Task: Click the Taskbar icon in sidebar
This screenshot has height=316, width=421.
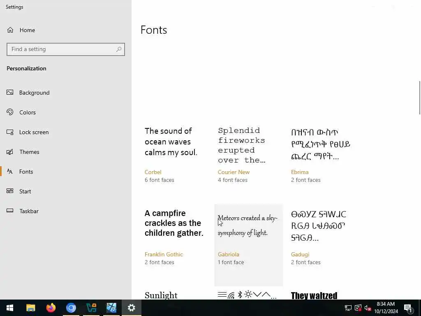Action: 10,211
